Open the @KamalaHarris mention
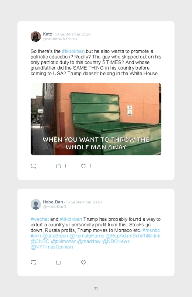Image resolution: width=192 pixels, height=297 pixels. coord(87,236)
